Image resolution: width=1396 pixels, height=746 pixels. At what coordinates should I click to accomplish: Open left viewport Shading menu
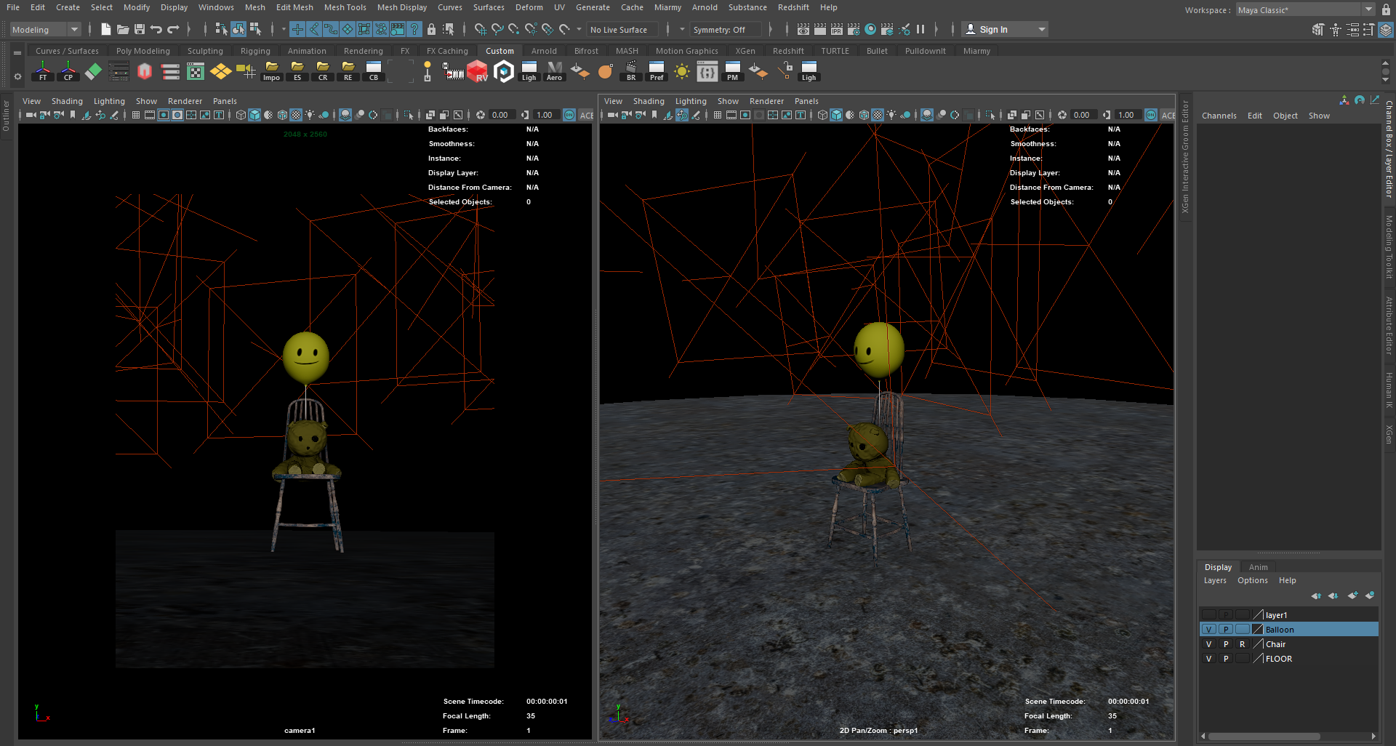coord(67,101)
